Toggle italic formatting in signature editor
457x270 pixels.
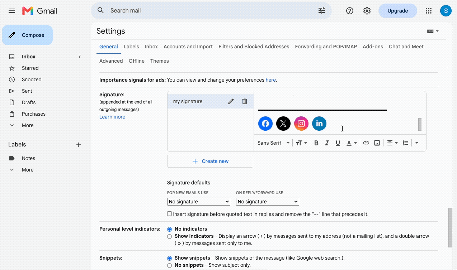[327, 143]
